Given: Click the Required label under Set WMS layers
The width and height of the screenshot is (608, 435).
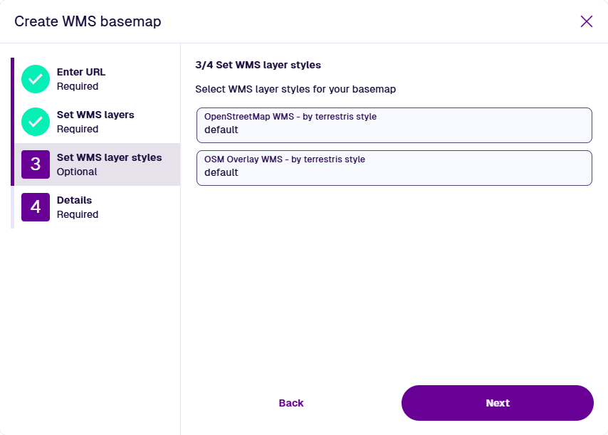Looking at the screenshot, I should (78, 129).
